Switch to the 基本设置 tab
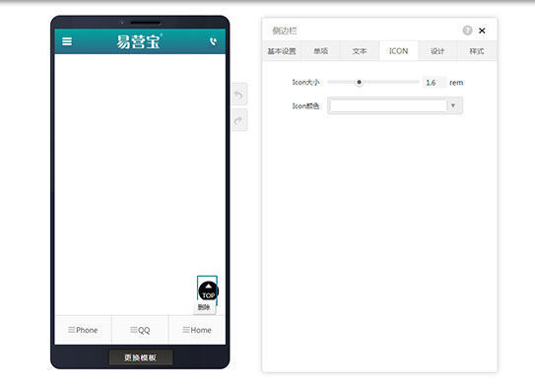The image size is (535, 387). coord(282,51)
